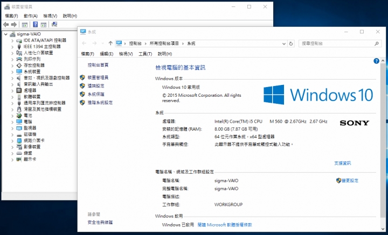Viewport: 388px width, 235px height.
Task: Click the scan for hardware changes icon
Action: [54, 24]
